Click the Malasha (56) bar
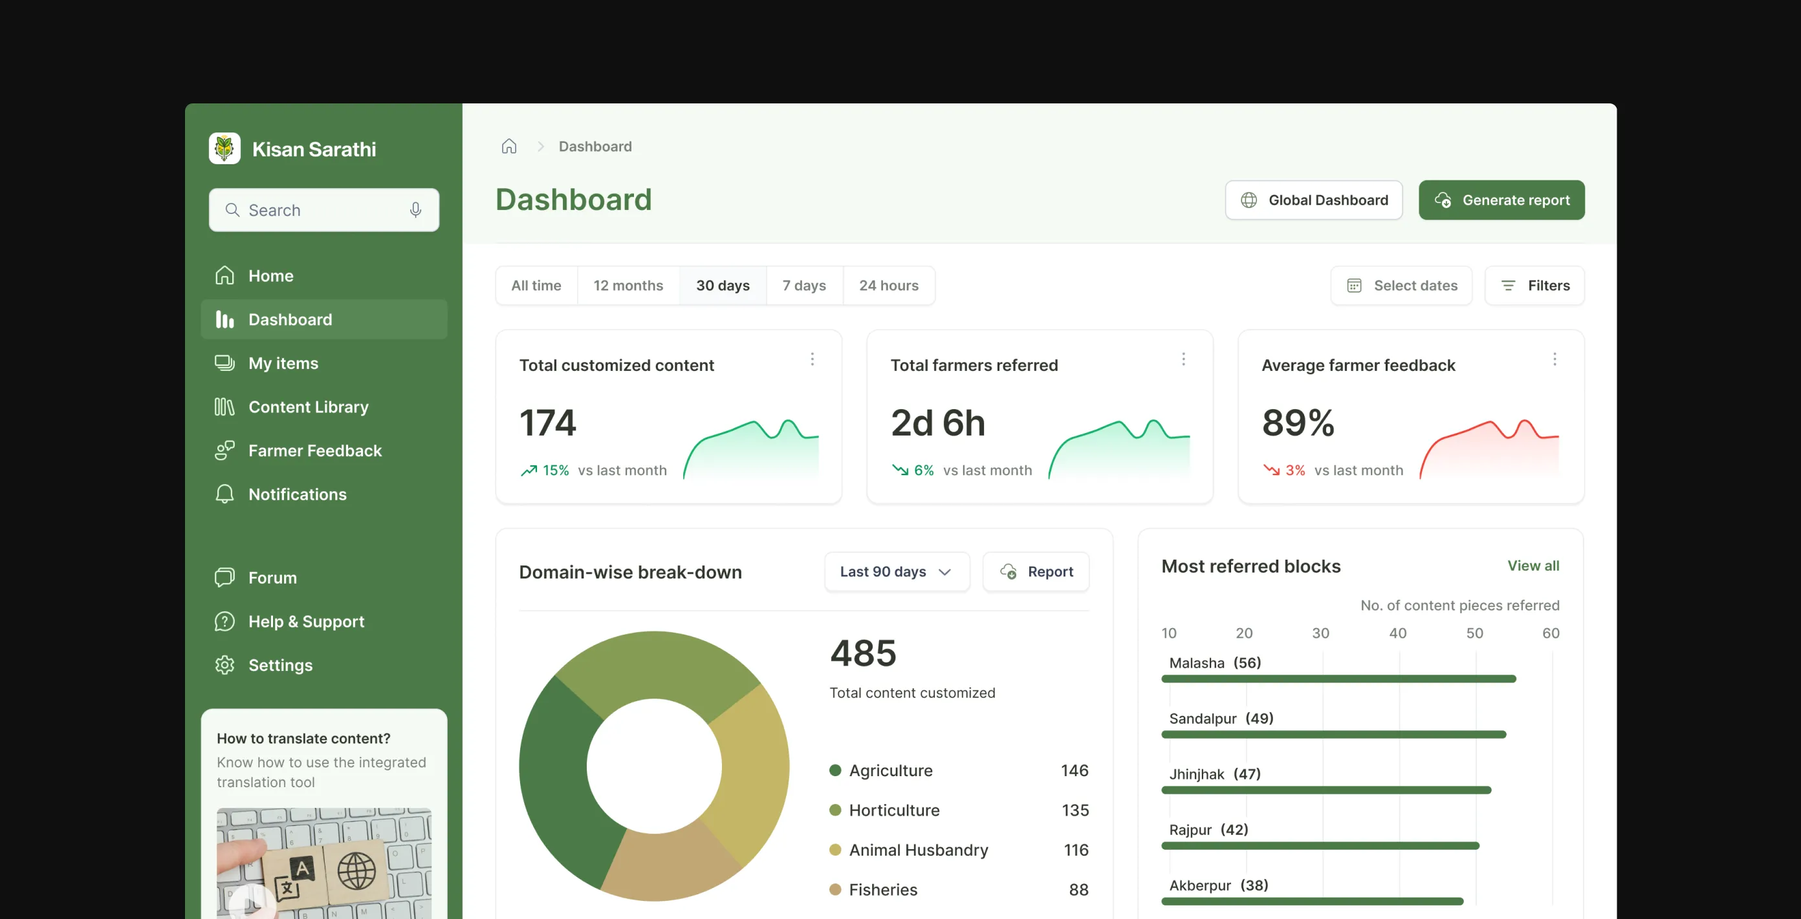Screen dimensions: 1801x919 (x=1338, y=679)
